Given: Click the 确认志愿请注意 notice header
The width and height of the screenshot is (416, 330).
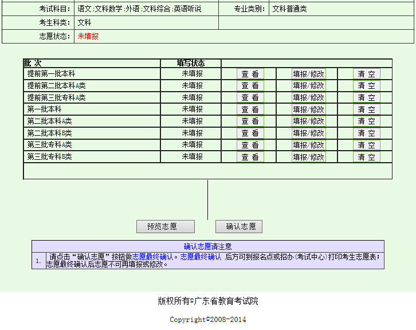Looking at the screenshot, I should pos(207,246).
